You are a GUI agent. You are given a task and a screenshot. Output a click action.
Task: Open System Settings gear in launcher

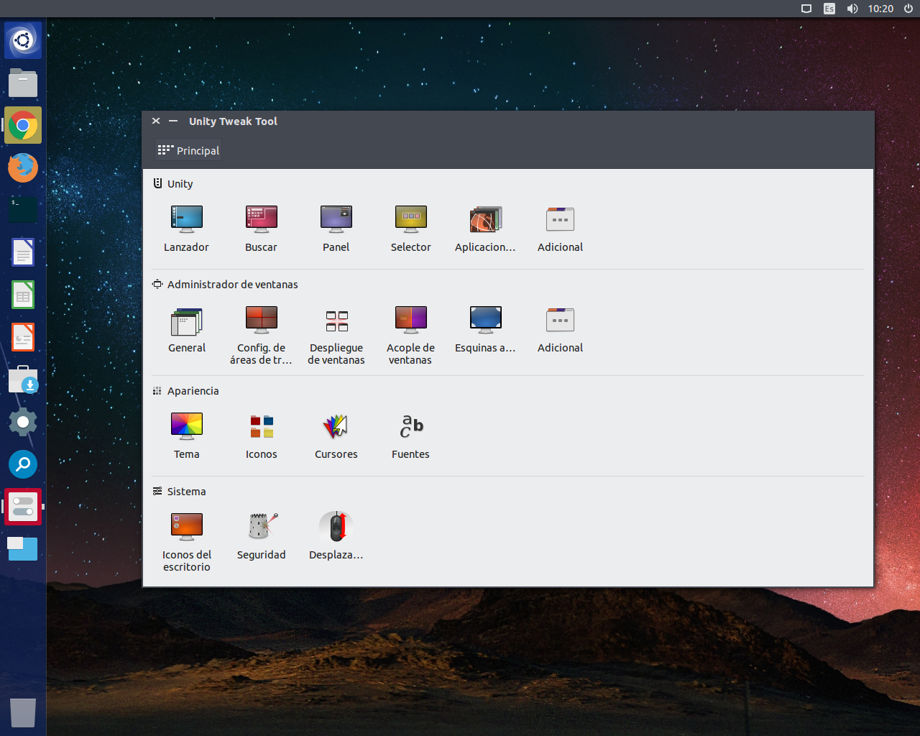click(x=23, y=422)
